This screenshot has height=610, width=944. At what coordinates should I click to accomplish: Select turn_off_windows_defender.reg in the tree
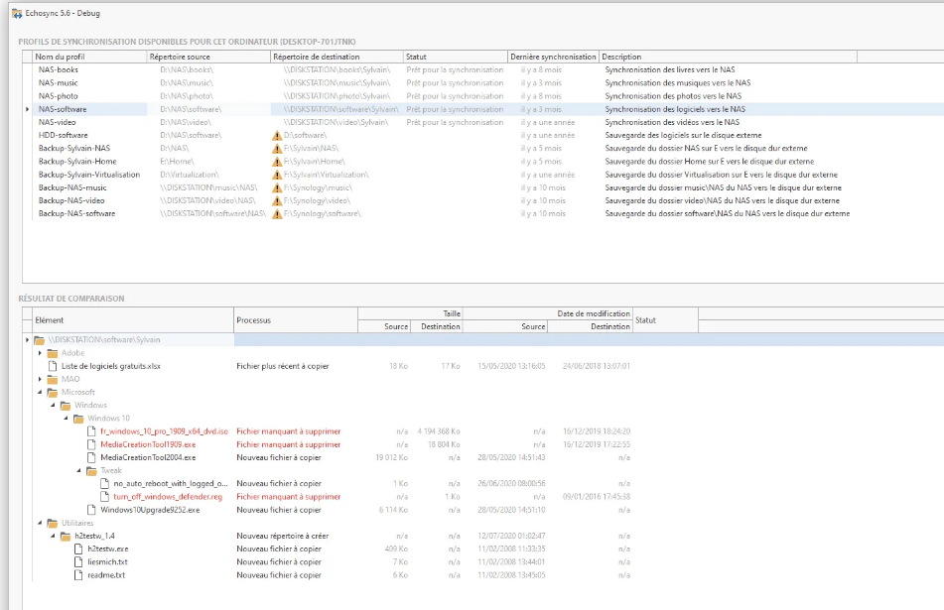coord(168,497)
